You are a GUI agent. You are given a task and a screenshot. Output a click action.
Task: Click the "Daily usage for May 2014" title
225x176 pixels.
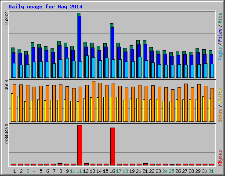pyautogui.click(x=45, y=7)
